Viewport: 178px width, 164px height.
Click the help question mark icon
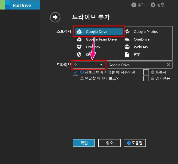tap(129, 143)
